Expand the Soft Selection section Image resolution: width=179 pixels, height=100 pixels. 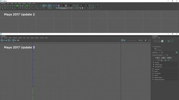pyautogui.click(x=165, y=67)
